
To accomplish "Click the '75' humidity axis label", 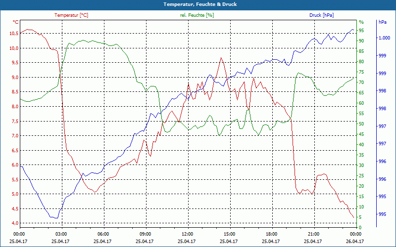I will [x=361, y=72].
